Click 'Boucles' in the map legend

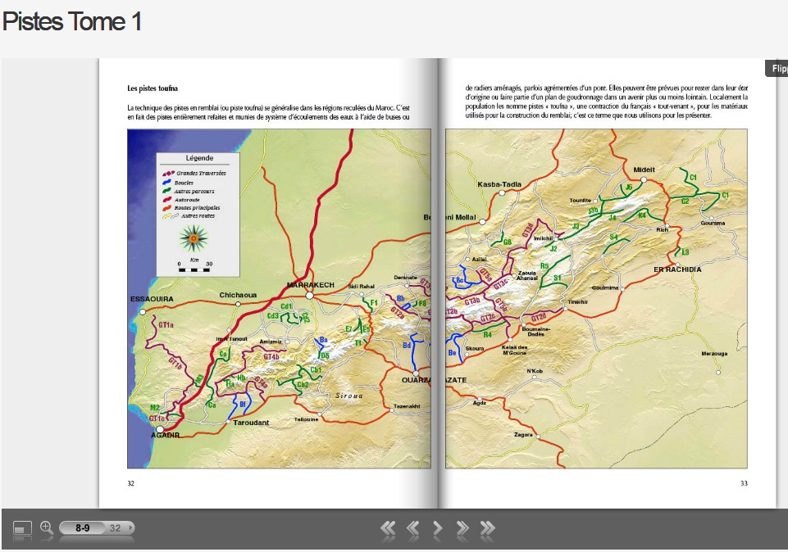pyautogui.click(x=184, y=183)
